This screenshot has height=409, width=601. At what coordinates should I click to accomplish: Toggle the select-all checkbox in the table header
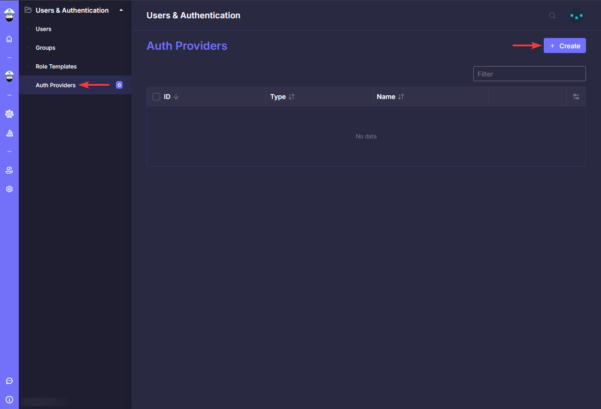pyautogui.click(x=156, y=97)
